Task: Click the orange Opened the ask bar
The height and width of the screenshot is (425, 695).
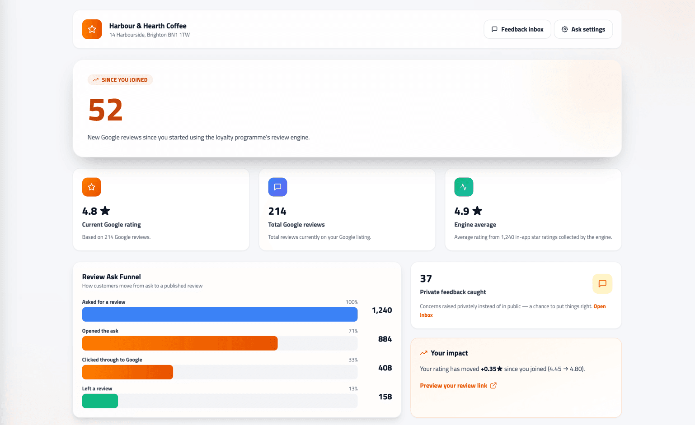Action: point(180,343)
